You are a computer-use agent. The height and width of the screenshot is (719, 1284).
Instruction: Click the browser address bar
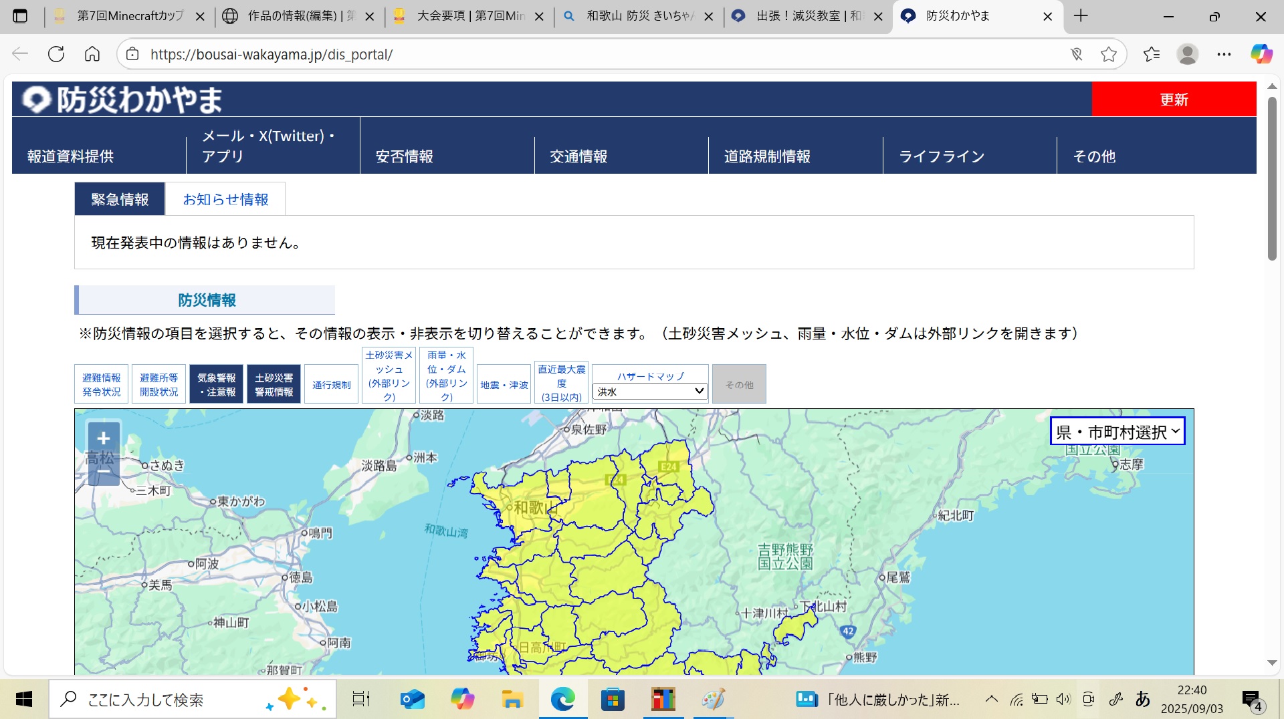tap(602, 54)
